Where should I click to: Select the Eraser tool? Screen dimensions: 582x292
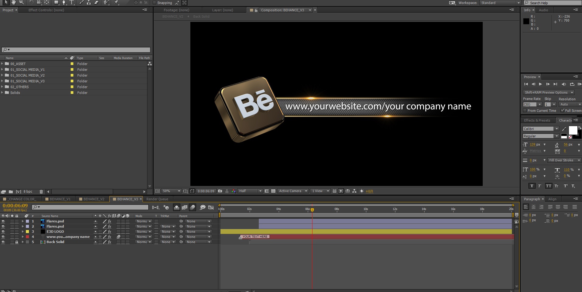(x=97, y=2)
